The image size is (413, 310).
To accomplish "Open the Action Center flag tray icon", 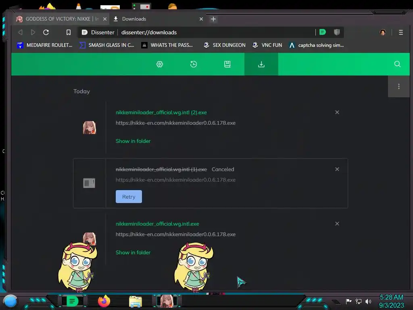I will [x=349, y=301].
